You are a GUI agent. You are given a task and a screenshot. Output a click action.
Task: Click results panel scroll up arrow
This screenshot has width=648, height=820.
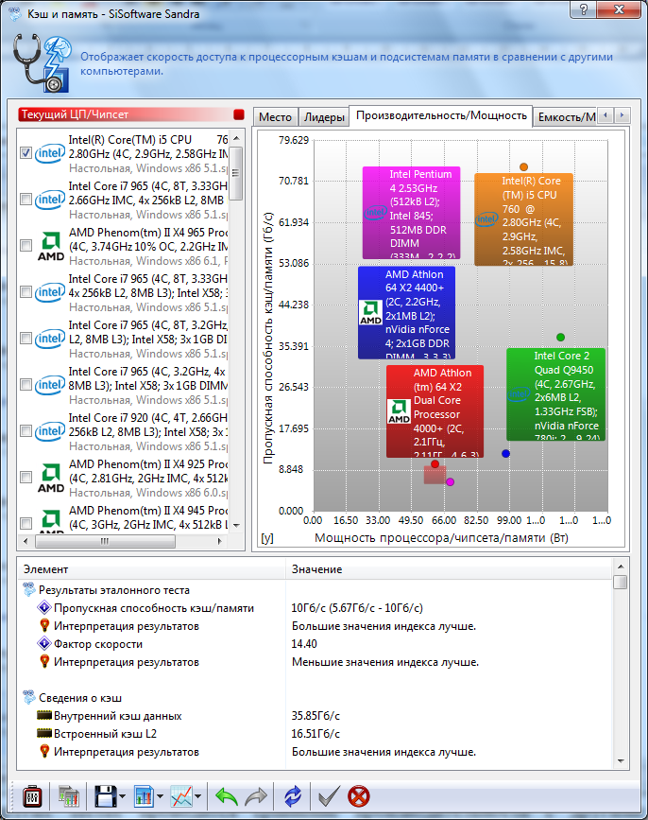(x=621, y=567)
